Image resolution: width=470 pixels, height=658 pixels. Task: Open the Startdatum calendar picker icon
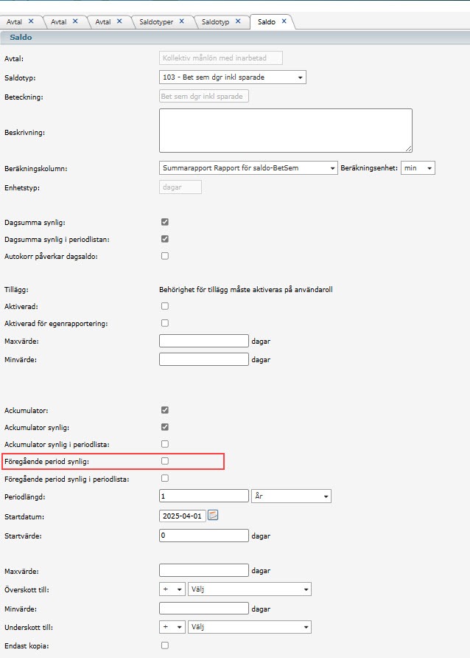coord(213,515)
